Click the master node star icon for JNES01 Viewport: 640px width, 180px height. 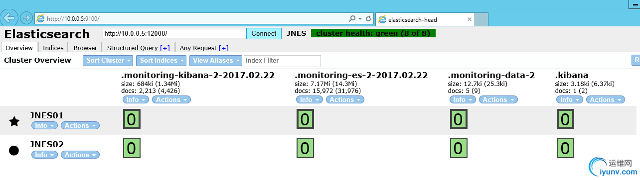click(14, 121)
